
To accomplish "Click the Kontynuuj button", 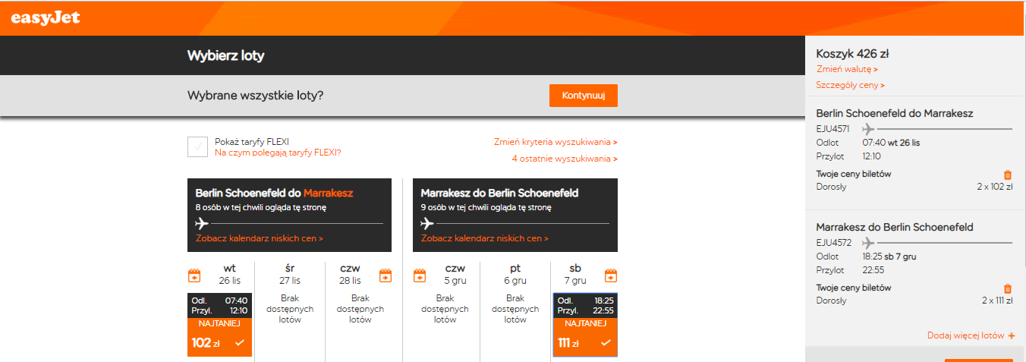I will (x=584, y=96).
